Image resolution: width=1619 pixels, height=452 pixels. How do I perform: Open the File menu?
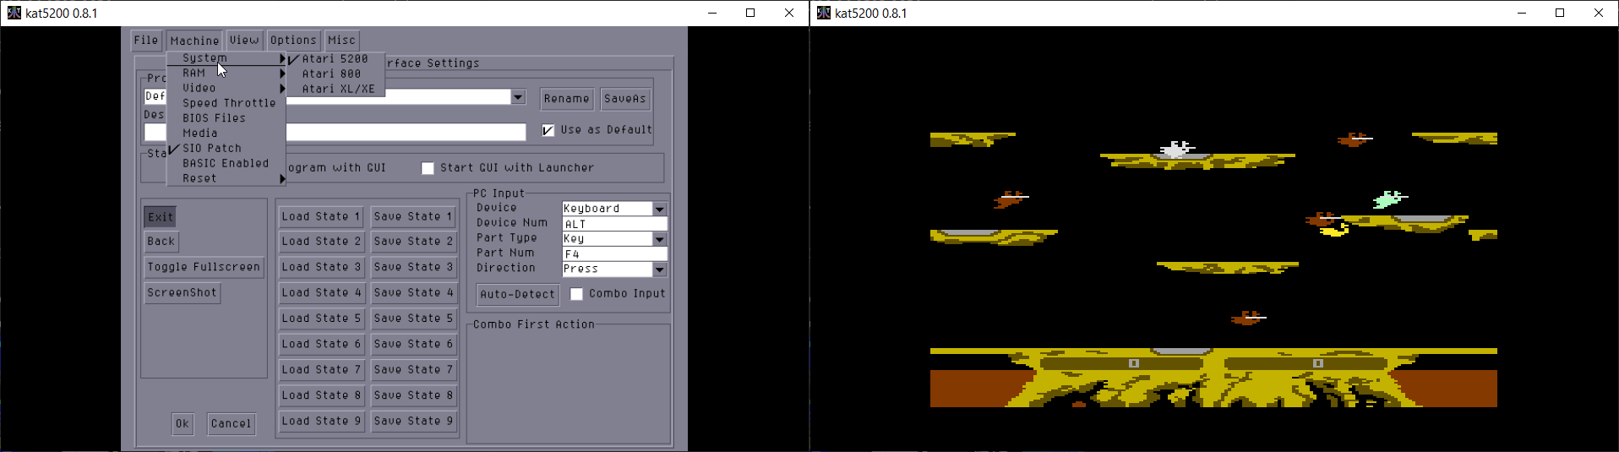(146, 40)
